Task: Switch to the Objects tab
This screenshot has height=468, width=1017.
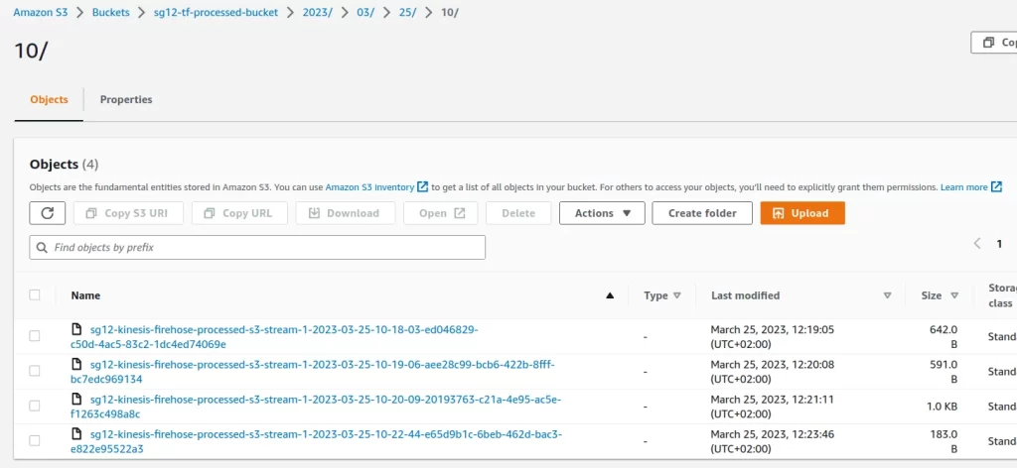Action: [x=49, y=100]
